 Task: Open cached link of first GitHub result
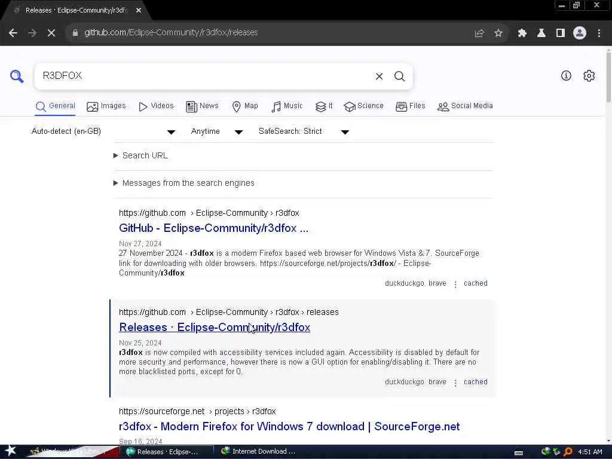click(475, 283)
